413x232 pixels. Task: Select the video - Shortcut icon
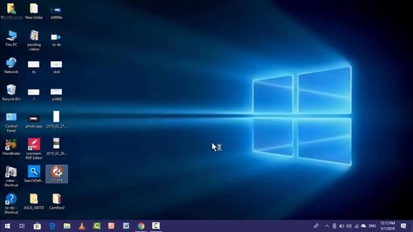point(11,176)
